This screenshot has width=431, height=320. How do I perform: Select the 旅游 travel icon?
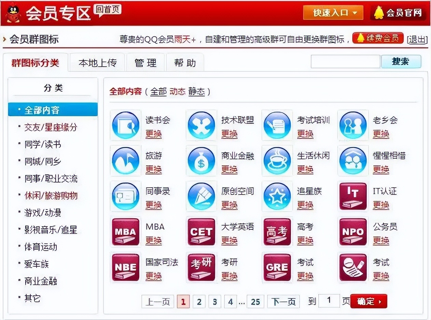click(125, 161)
